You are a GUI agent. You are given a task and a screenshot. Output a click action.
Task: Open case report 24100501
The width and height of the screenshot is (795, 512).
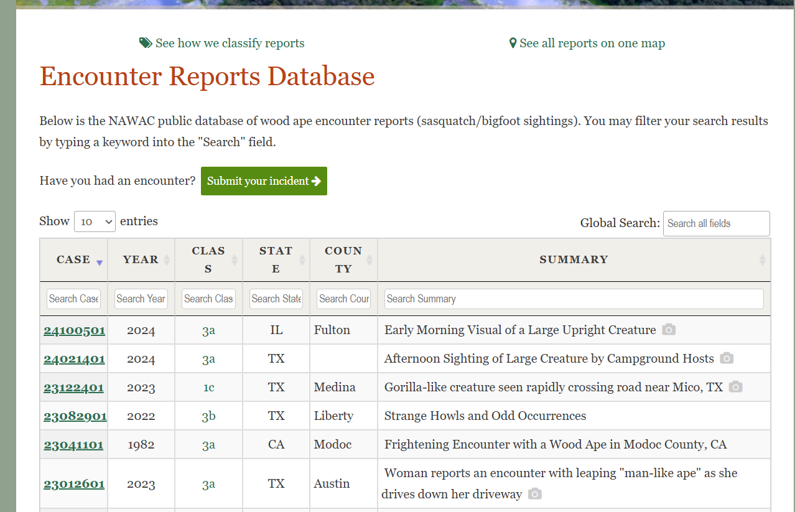[74, 330]
